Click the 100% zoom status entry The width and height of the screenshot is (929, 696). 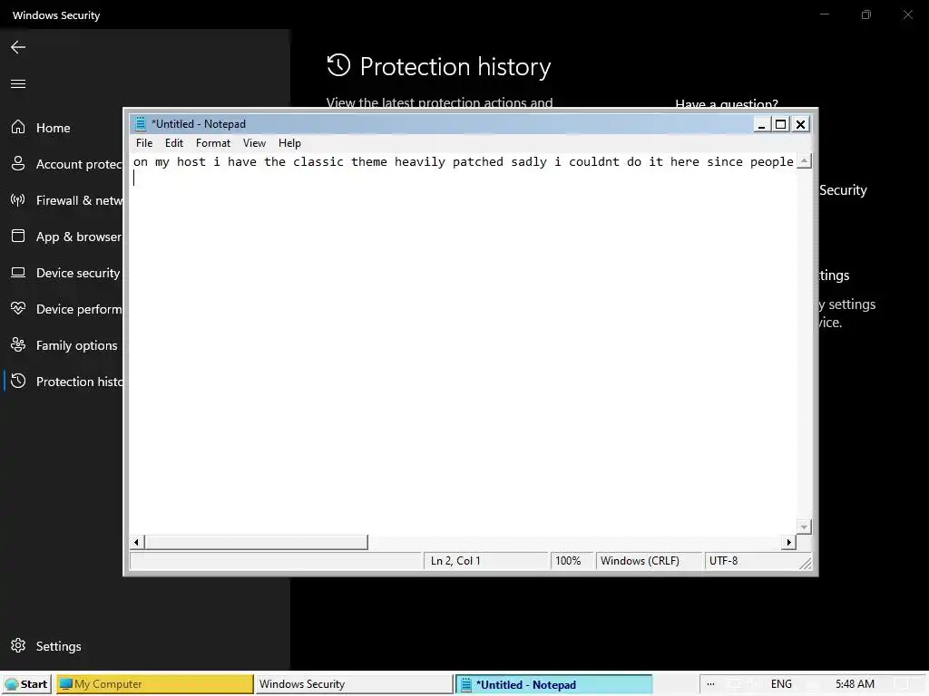[x=572, y=561]
